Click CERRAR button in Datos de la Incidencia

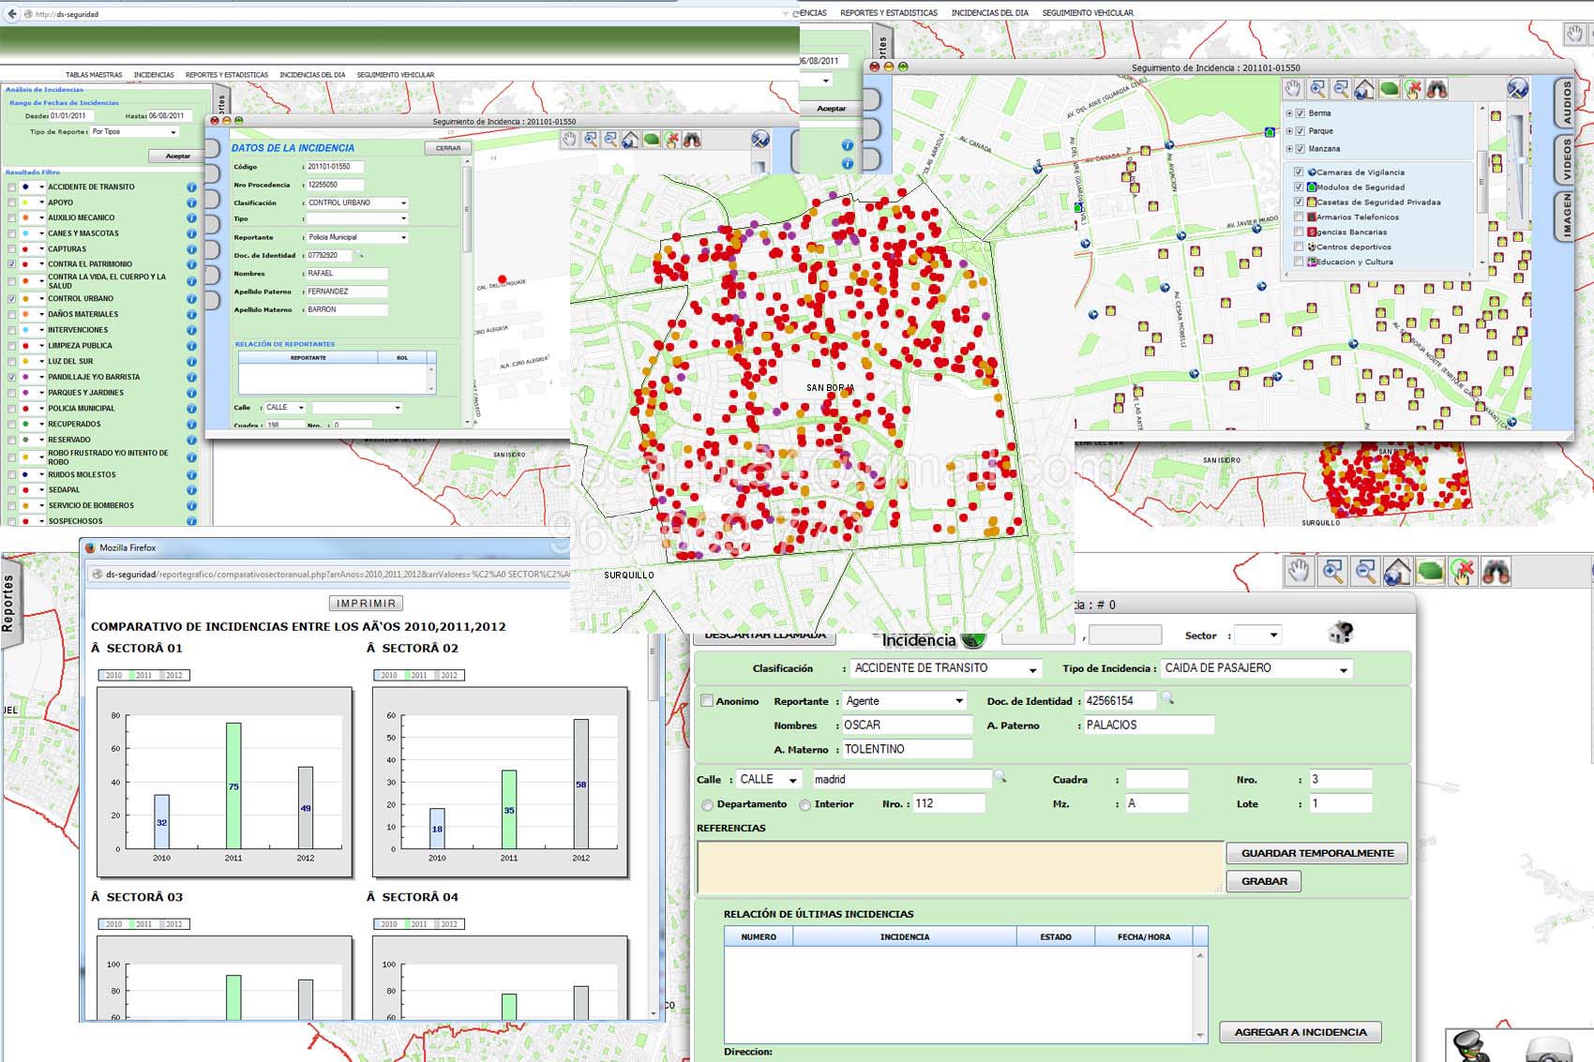tap(448, 148)
